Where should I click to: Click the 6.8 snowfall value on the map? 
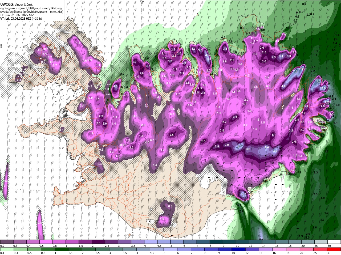point(324,88)
